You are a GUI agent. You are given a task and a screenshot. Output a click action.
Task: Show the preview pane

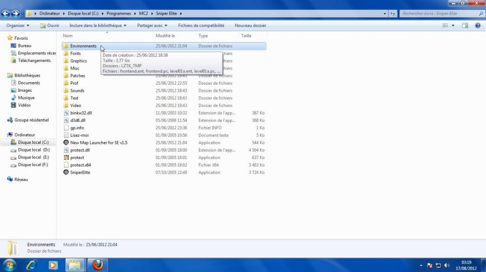tap(465, 26)
